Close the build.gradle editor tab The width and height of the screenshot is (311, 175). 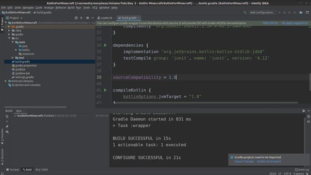click(139, 18)
